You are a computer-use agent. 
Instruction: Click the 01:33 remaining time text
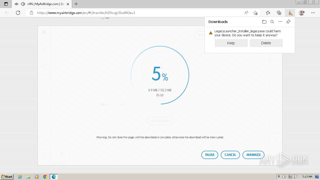[160, 95]
